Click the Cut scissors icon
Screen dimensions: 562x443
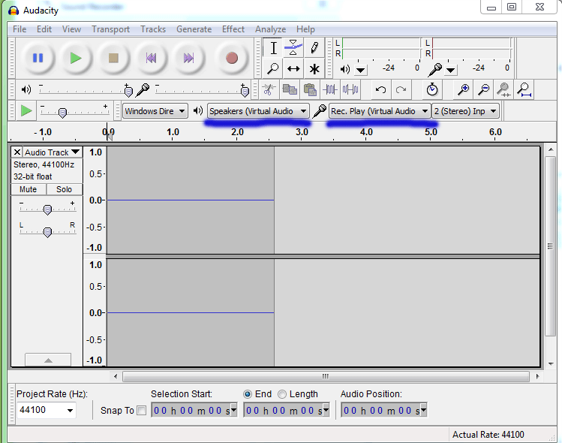click(x=269, y=89)
